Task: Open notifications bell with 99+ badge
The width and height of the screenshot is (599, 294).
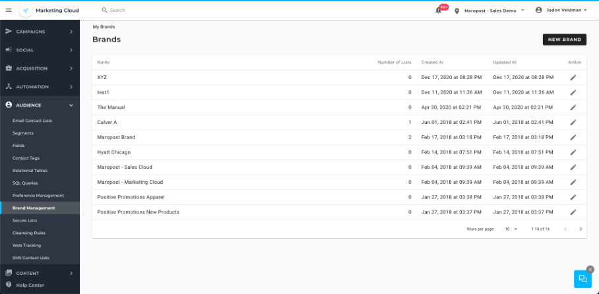Action: [x=439, y=11]
